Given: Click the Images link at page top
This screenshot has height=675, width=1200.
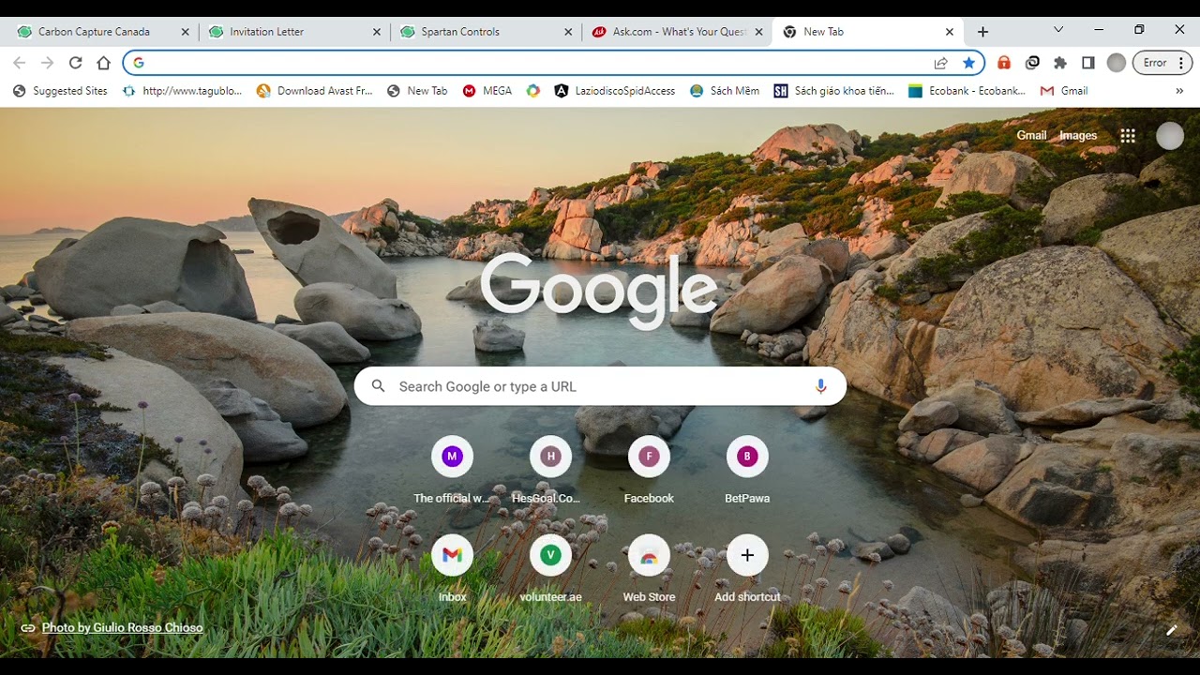Looking at the screenshot, I should tap(1078, 136).
